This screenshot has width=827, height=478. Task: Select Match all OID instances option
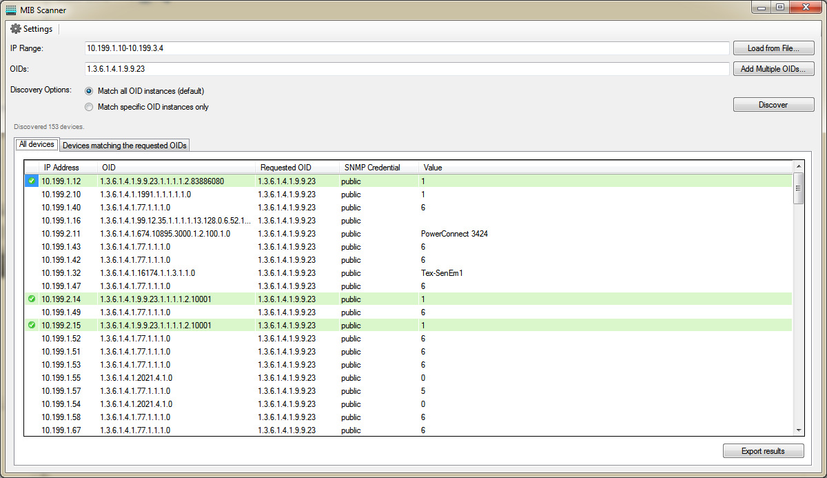(x=88, y=91)
